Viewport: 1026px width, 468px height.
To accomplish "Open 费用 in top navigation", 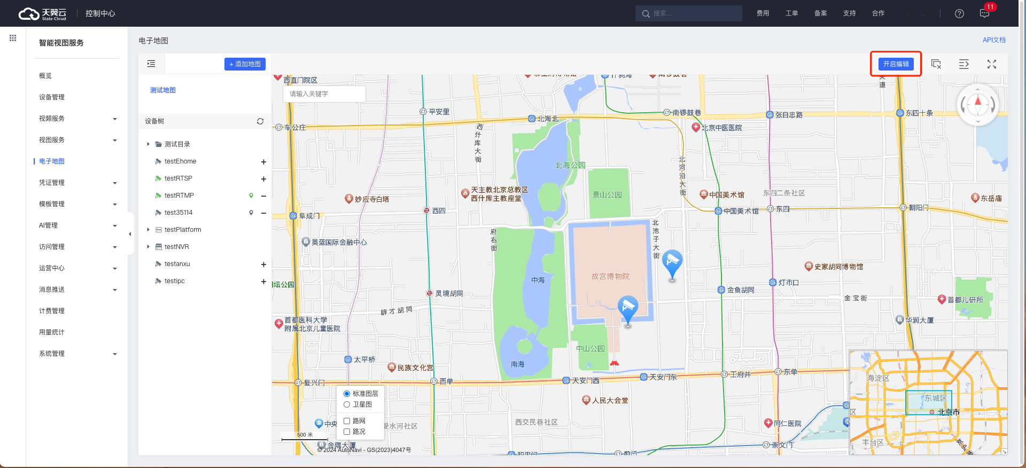I will (x=763, y=13).
